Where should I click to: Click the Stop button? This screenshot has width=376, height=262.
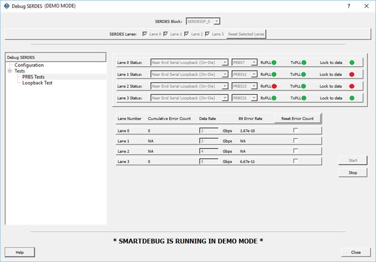pyautogui.click(x=352, y=173)
